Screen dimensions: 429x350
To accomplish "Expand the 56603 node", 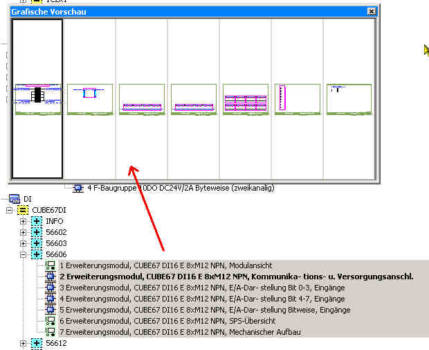I will [x=23, y=243].
